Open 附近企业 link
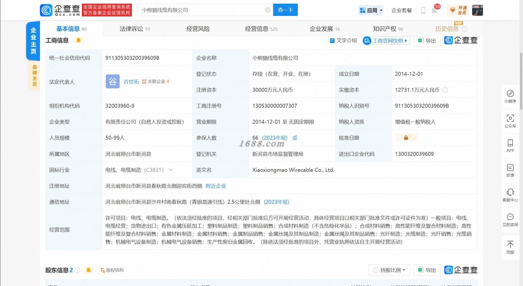523x286 pixels. pos(216,186)
